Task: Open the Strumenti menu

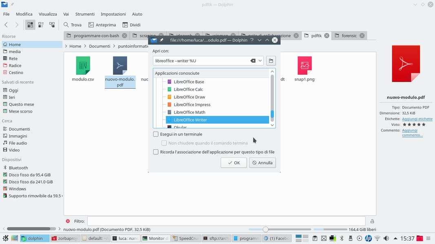Action: (x=85, y=14)
